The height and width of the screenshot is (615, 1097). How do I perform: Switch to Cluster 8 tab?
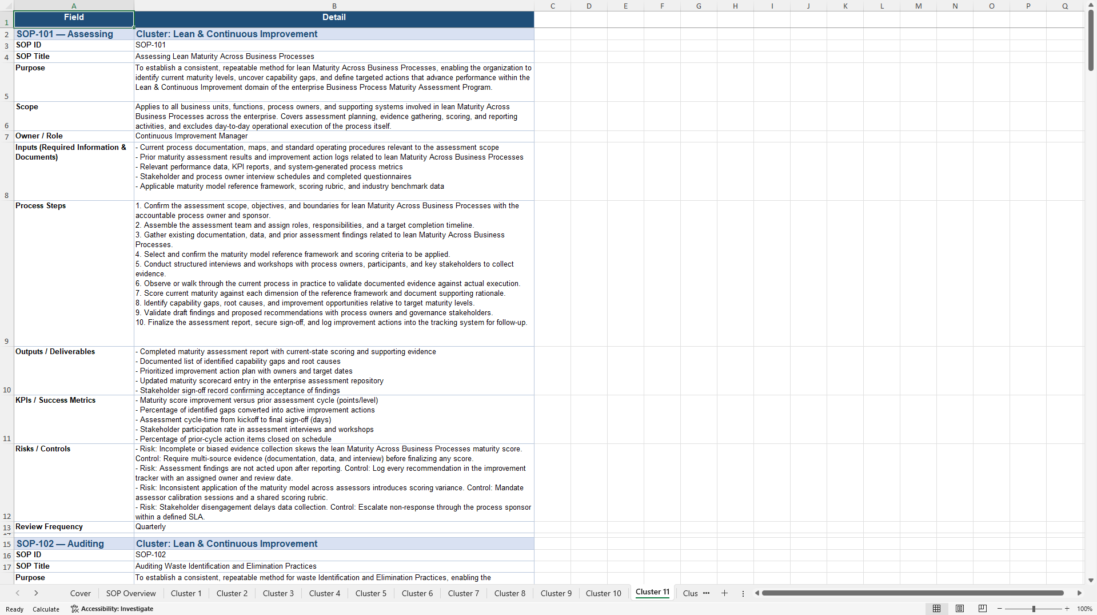[510, 593]
